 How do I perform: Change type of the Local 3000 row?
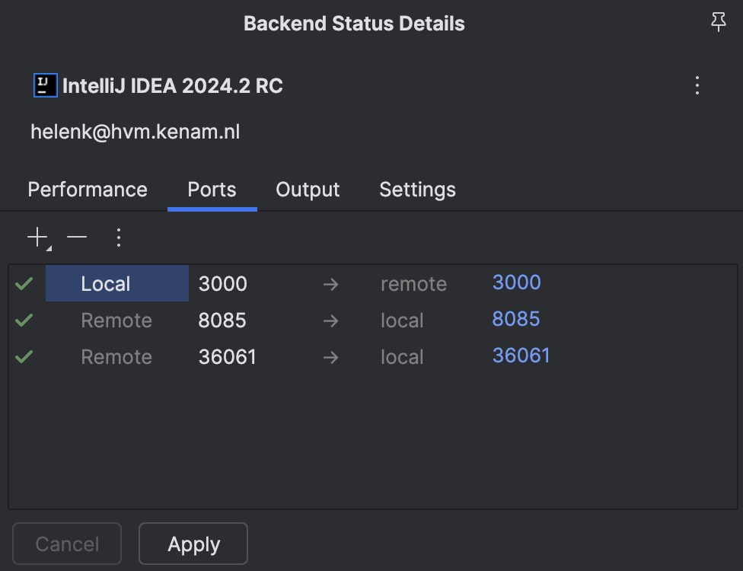click(x=117, y=284)
